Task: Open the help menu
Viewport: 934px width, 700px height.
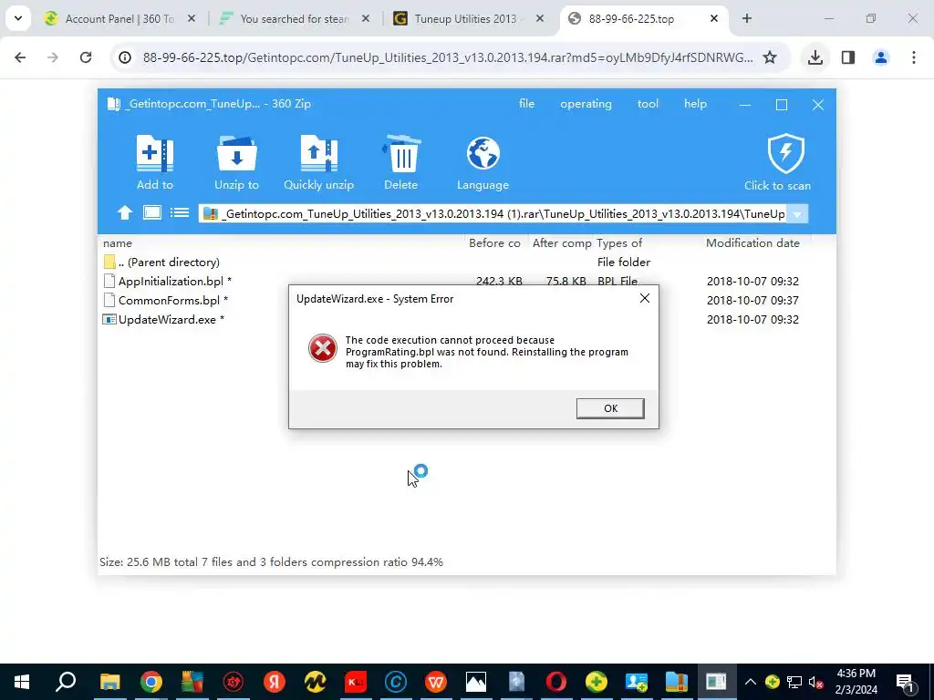Action: coord(695,104)
